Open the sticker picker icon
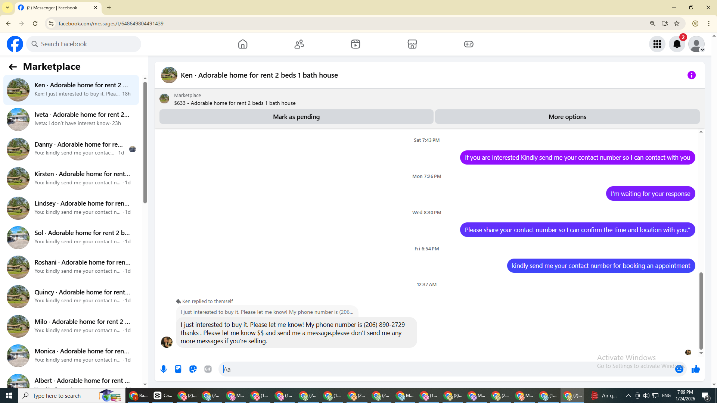Image resolution: width=717 pixels, height=403 pixels. (193, 369)
